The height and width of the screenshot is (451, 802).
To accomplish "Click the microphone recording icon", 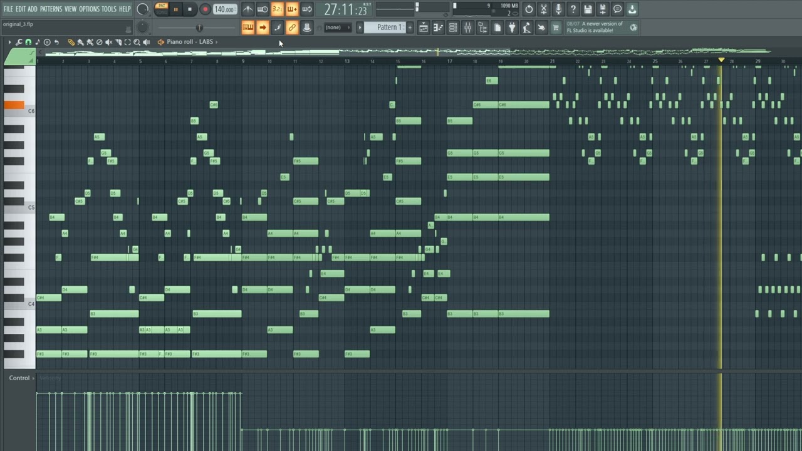I will coord(558,9).
